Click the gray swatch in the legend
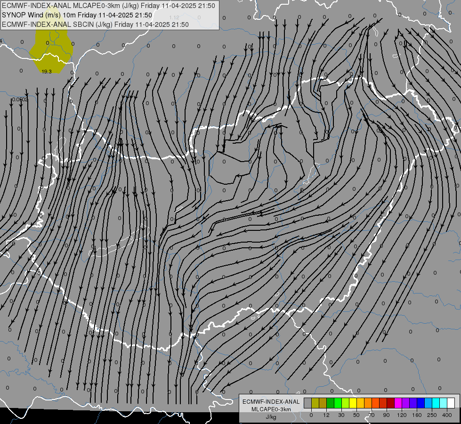 [x=308, y=403]
